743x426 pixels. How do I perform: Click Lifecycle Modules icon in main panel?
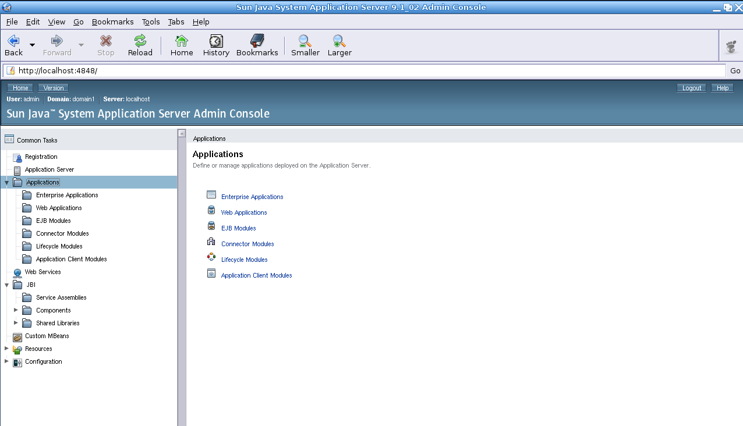[x=211, y=257]
